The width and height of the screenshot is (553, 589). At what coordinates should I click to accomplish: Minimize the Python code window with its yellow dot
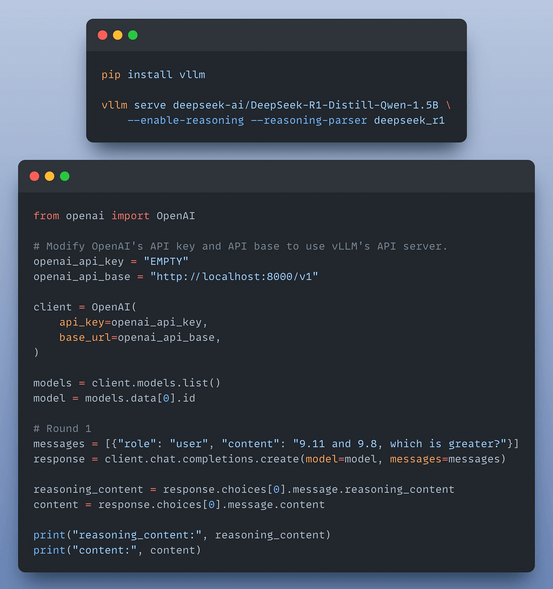[x=50, y=176]
